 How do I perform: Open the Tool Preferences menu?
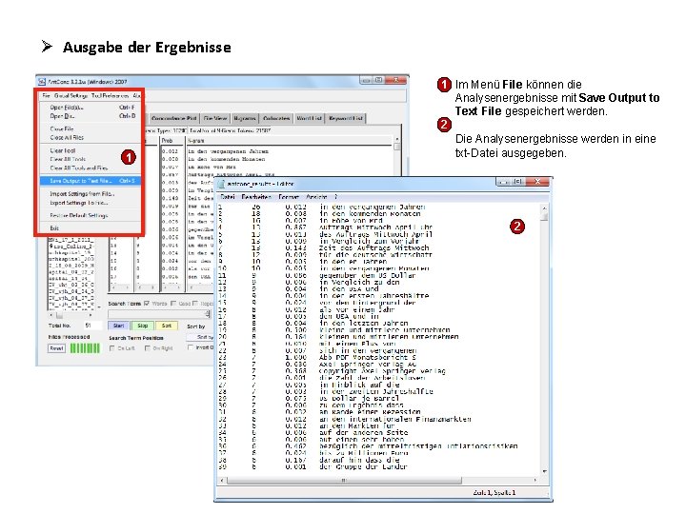point(110,95)
